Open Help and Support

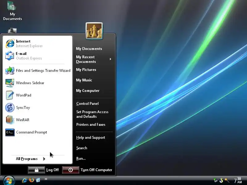90,138
